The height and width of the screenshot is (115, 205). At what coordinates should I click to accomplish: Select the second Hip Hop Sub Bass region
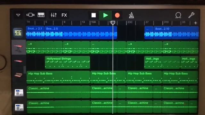coord(108,77)
